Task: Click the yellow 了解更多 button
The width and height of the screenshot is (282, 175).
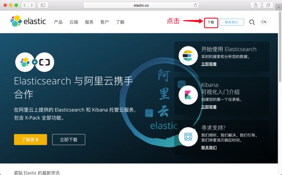Action: (x=30, y=139)
